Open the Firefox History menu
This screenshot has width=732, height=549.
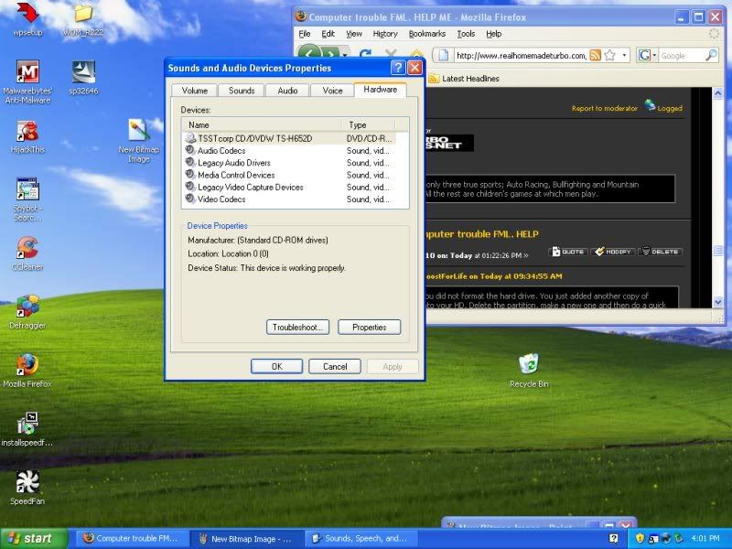coord(385,34)
